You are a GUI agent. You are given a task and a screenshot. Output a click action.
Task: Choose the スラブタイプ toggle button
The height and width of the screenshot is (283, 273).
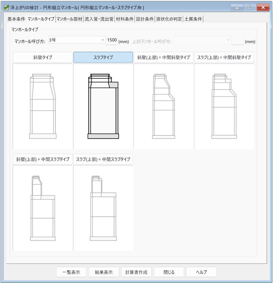103,57
